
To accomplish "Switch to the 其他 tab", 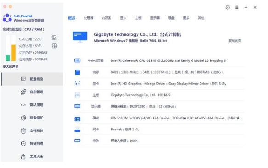I will 201,18.
